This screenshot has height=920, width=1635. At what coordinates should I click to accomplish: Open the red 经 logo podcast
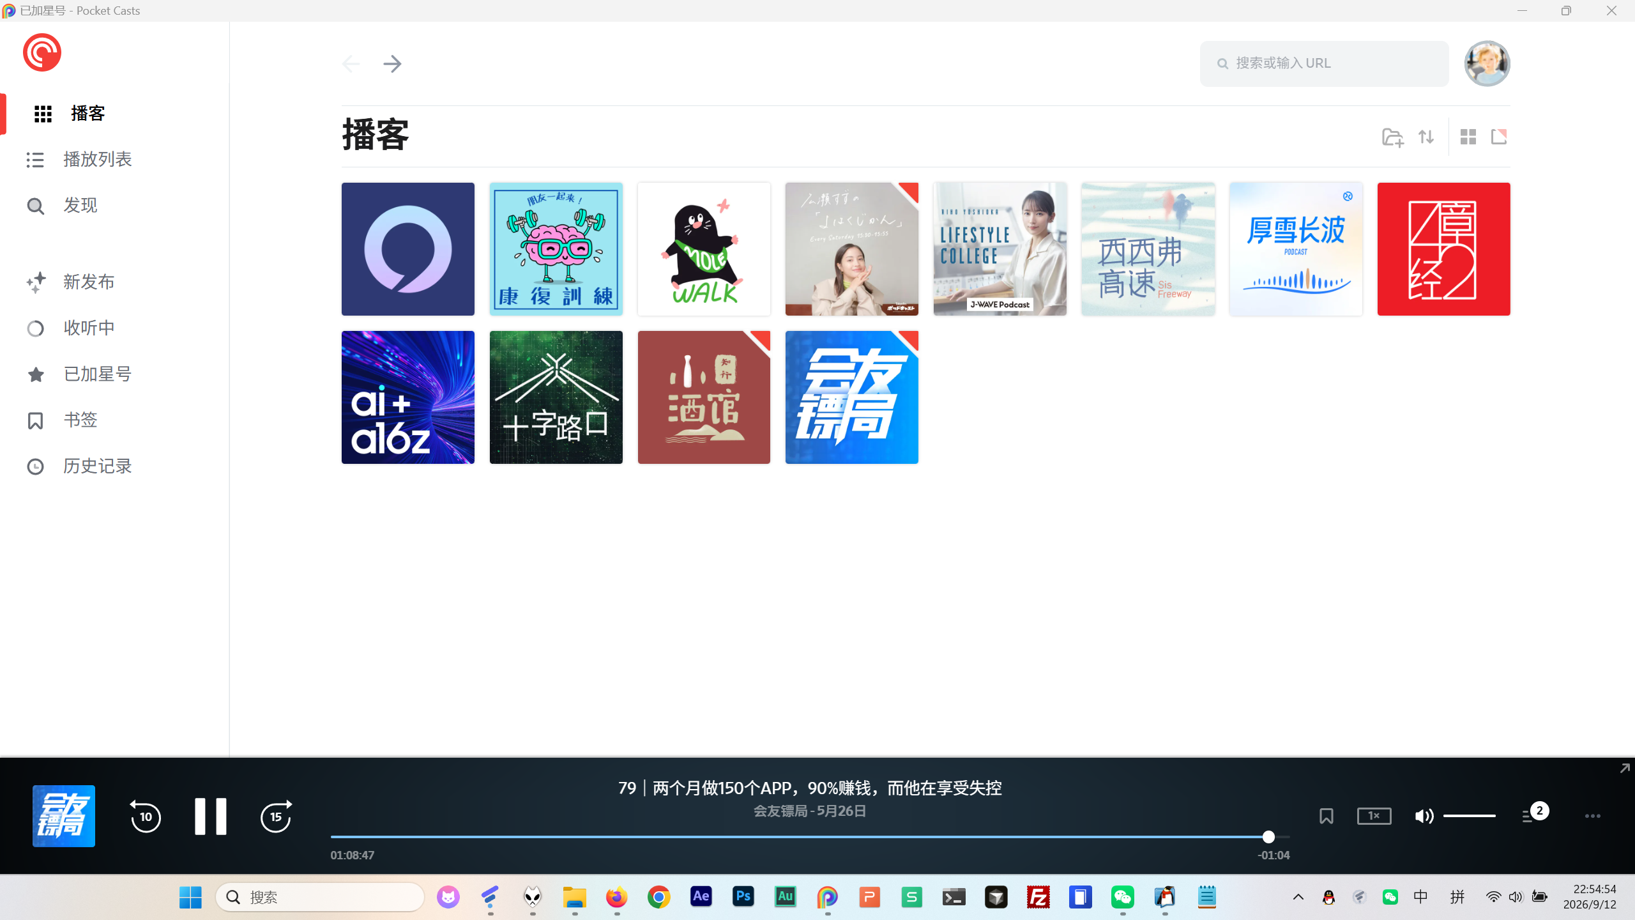pyautogui.click(x=1444, y=249)
